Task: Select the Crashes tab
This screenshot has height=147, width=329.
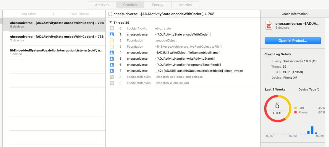Action: (x=130, y=5)
